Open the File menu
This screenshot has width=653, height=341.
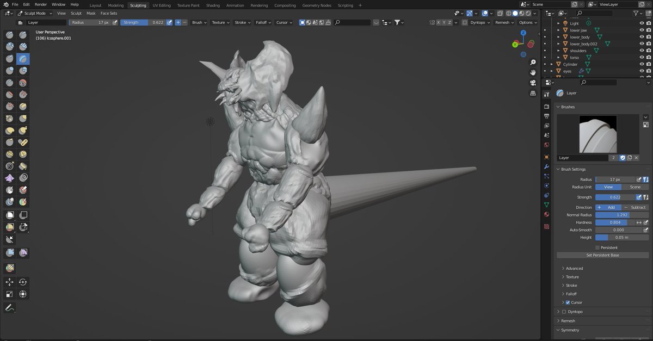click(15, 4)
